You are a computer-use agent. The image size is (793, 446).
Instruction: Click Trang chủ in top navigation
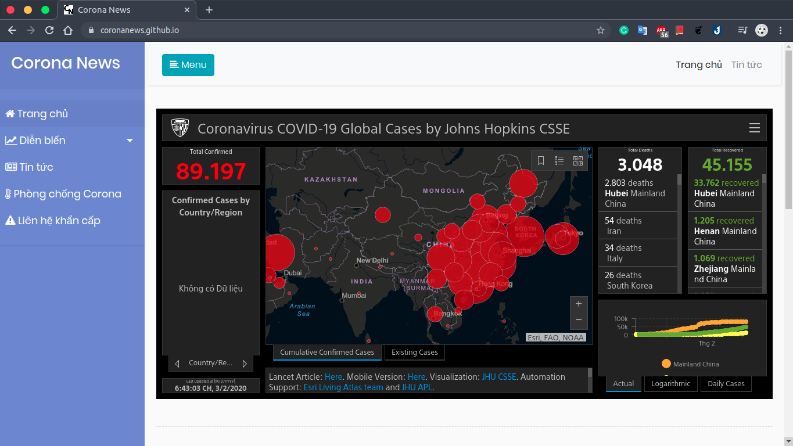pos(699,65)
